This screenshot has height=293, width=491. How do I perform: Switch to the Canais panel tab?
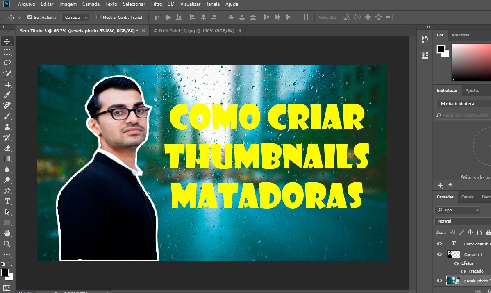467,197
